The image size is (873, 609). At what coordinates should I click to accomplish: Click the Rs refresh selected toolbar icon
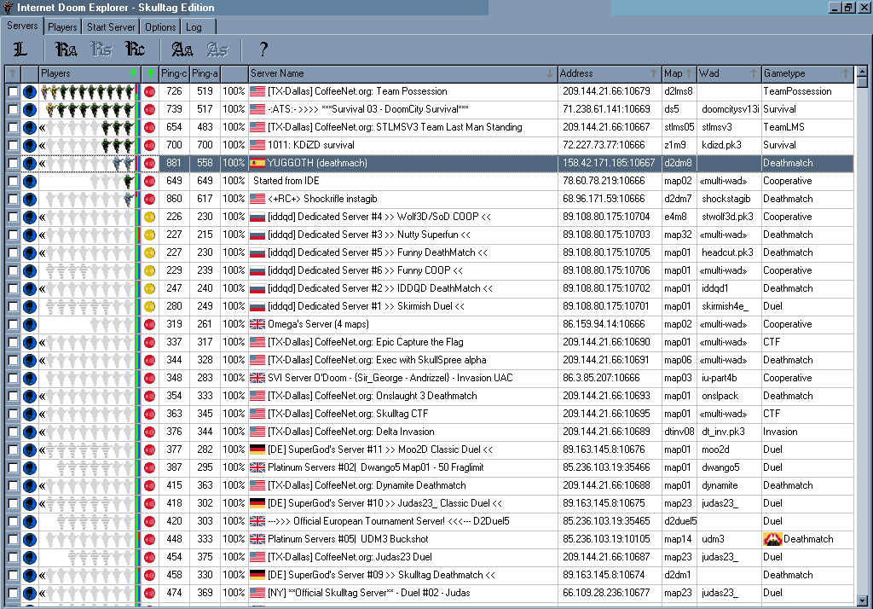click(101, 49)
